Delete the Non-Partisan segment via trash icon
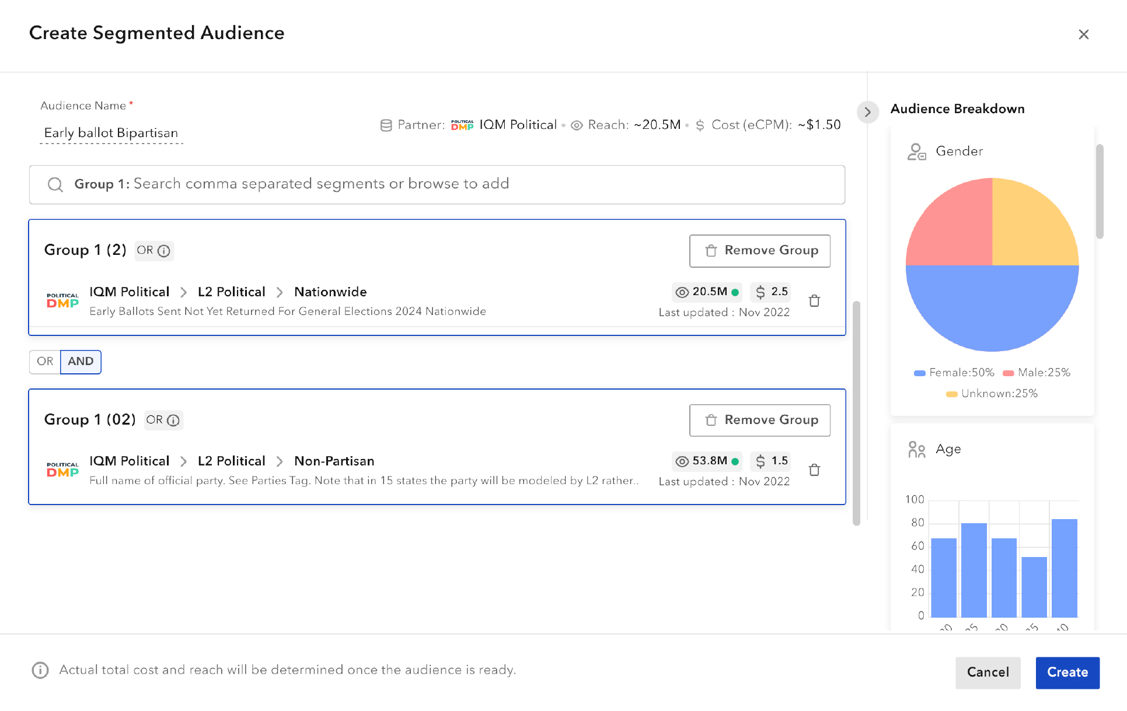1127x711 pixels. click(x=815, y=470)
